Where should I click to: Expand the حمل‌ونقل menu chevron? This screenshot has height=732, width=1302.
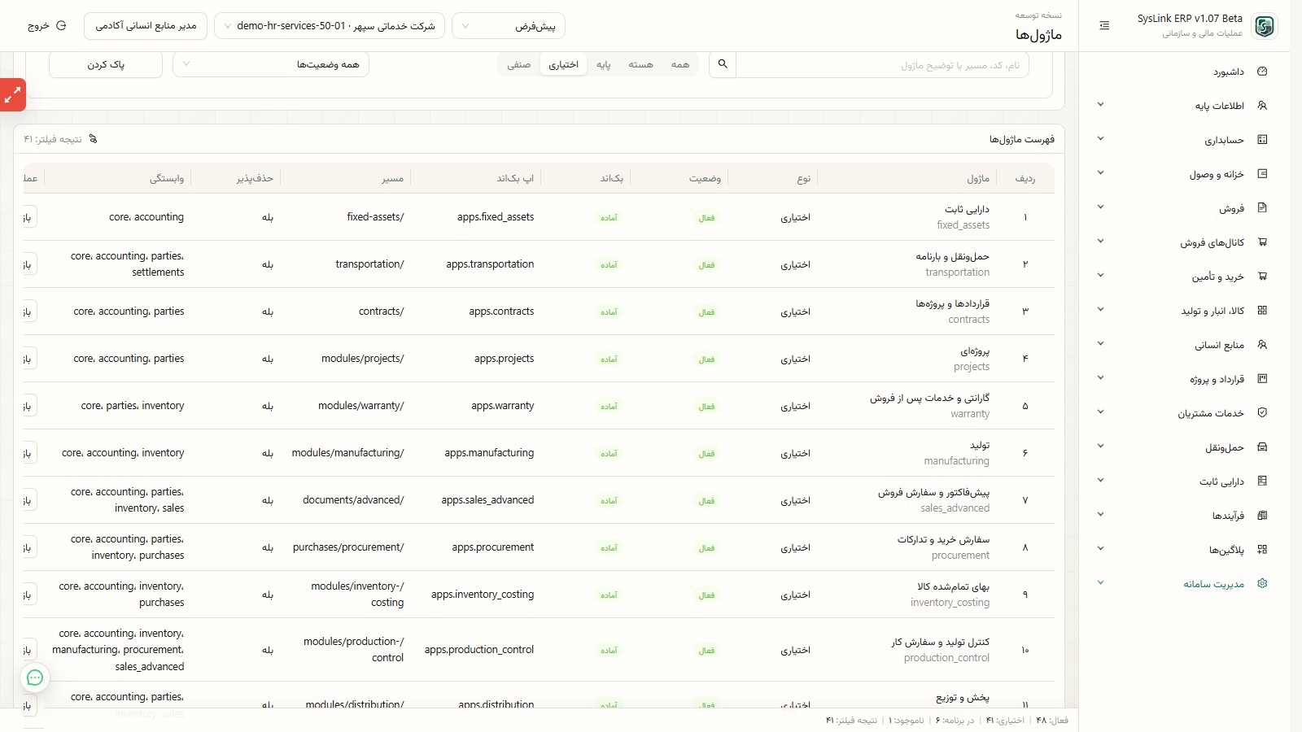pyautogui.click(x=1100, y=447)
